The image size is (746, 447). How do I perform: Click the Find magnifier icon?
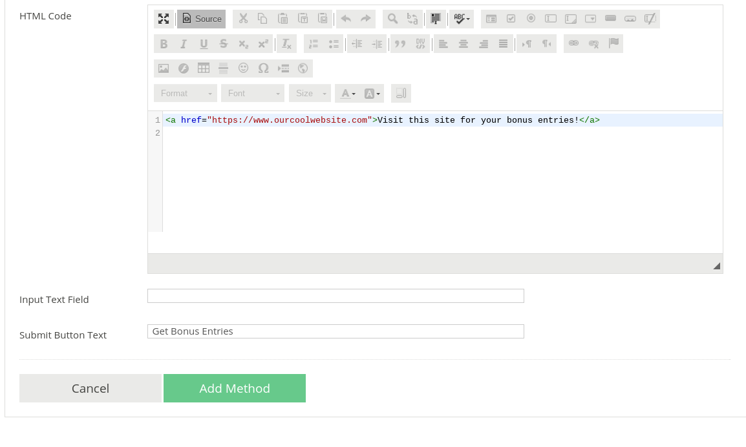(392, 19)
